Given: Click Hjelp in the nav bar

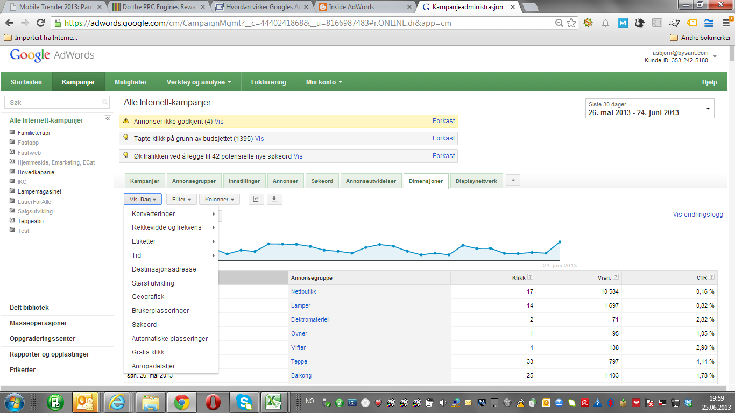Looking at the screenshot, I should 710,82.
